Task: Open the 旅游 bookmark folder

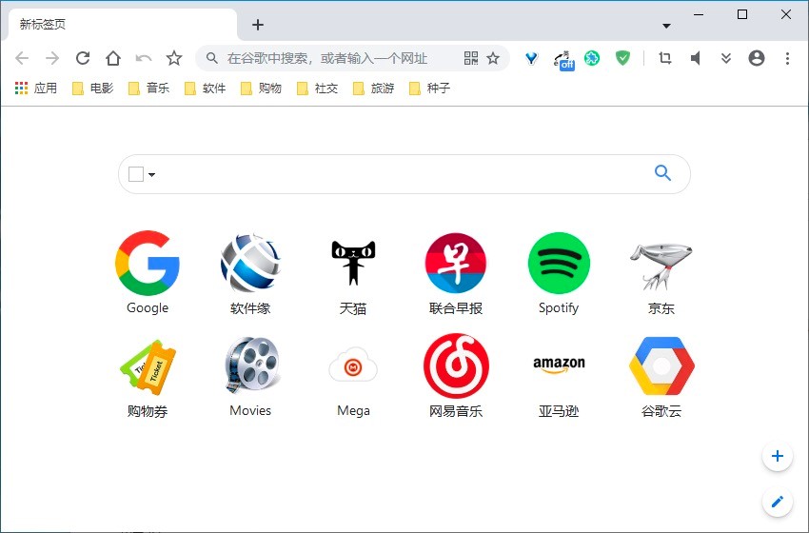Action: [x=373, y=89]
